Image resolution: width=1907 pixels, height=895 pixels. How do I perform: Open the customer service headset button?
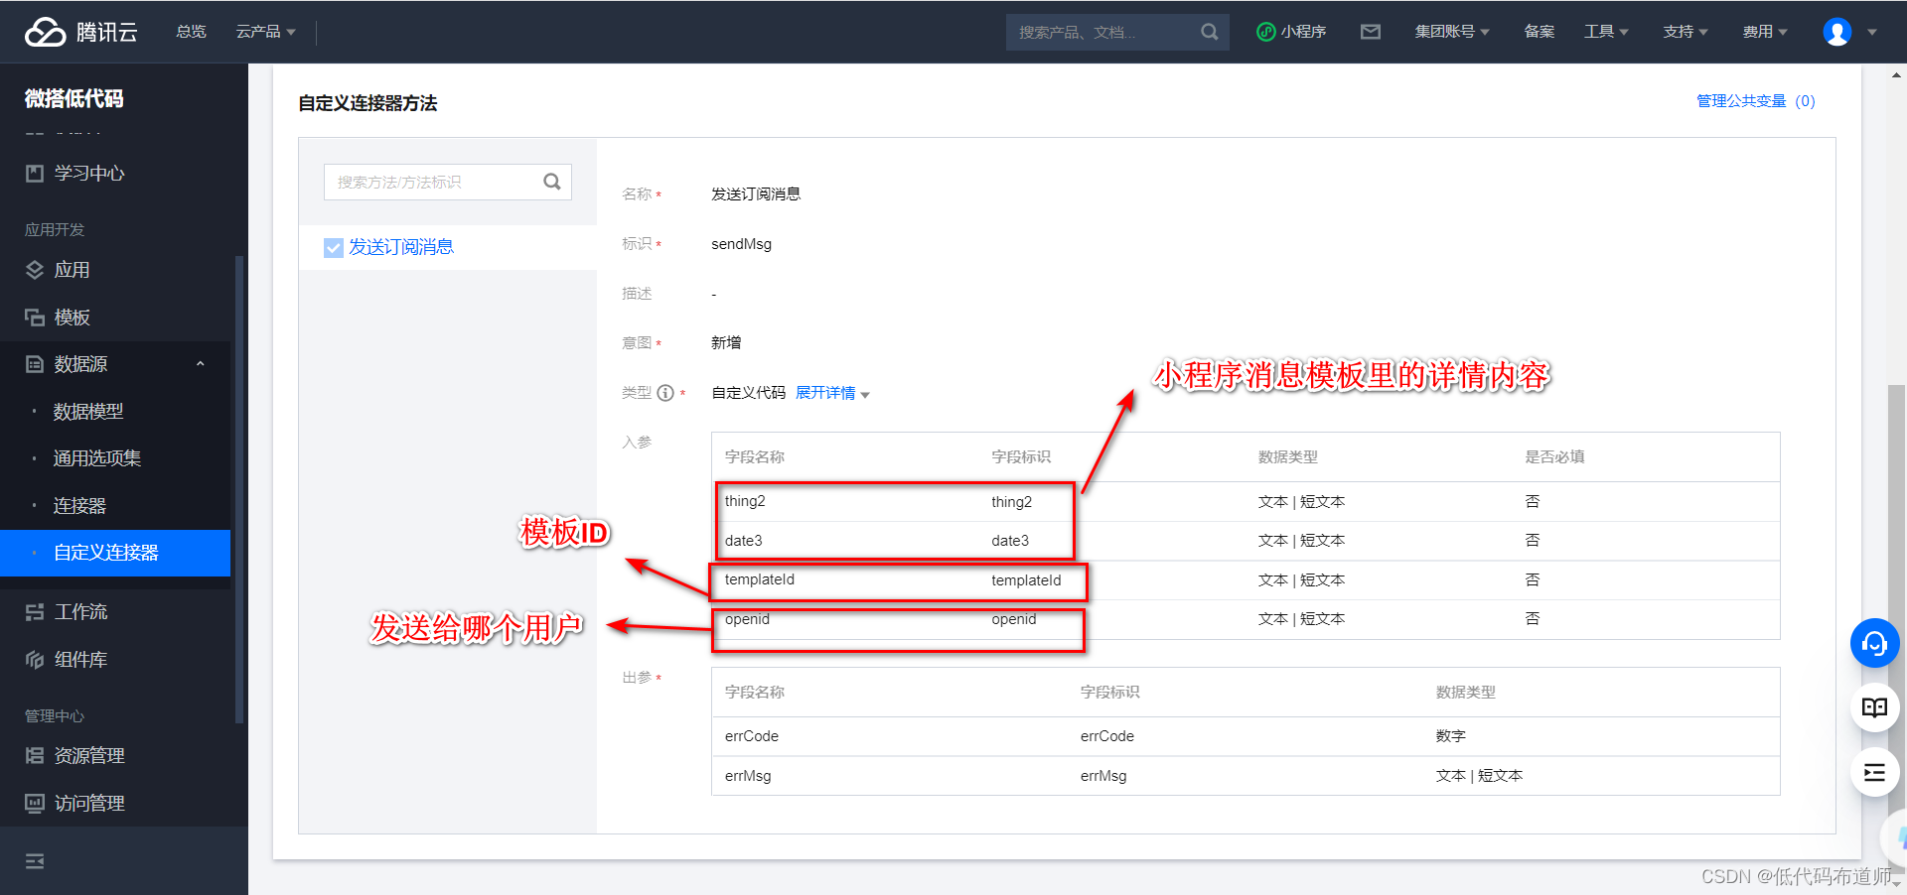1874,643
